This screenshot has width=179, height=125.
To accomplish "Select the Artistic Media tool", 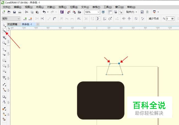I will click(4, 55).
